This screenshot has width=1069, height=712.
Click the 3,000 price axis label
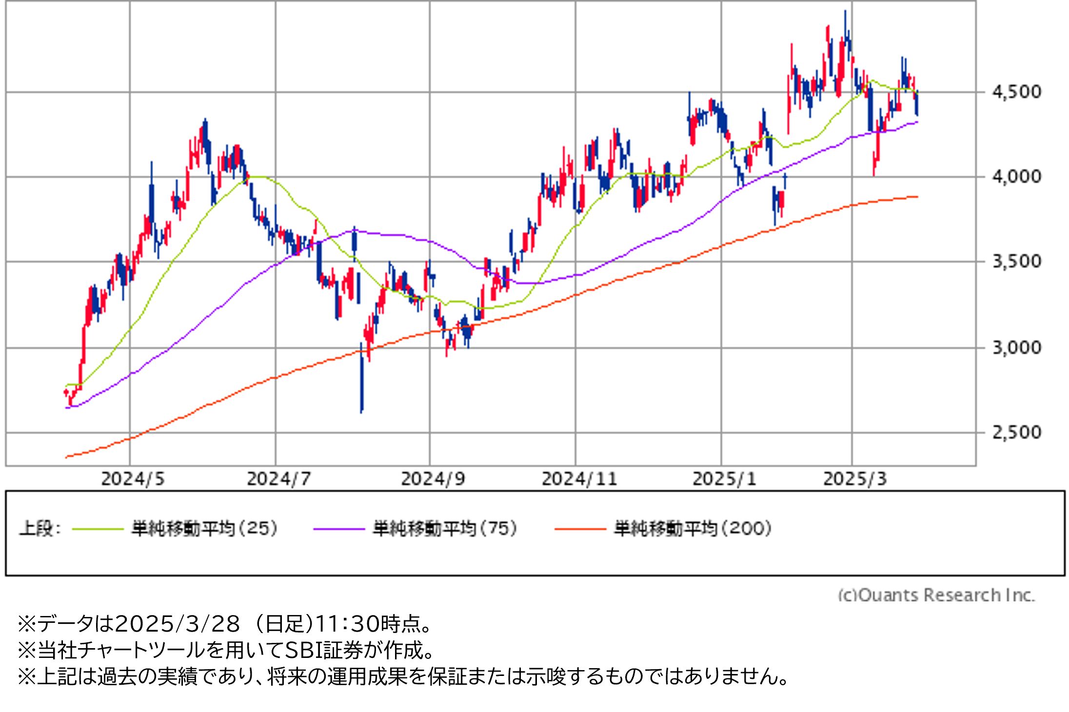coord(1017,347)
